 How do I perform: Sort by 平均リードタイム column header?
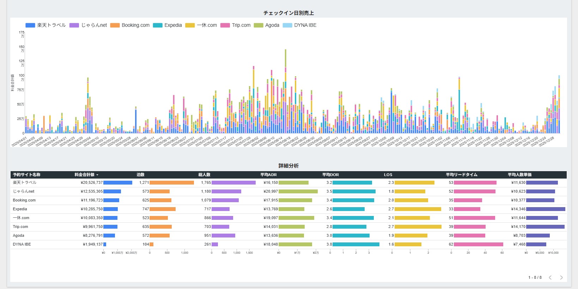[x=461, y=175]
